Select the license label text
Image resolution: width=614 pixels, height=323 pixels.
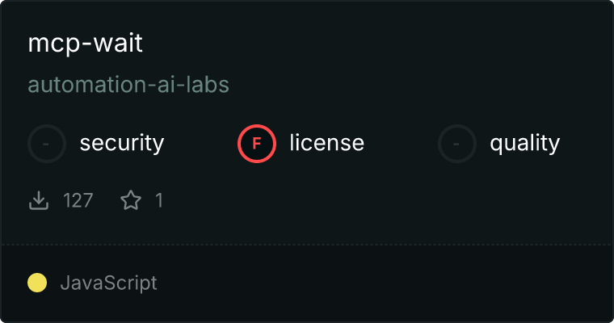(326, 142)
